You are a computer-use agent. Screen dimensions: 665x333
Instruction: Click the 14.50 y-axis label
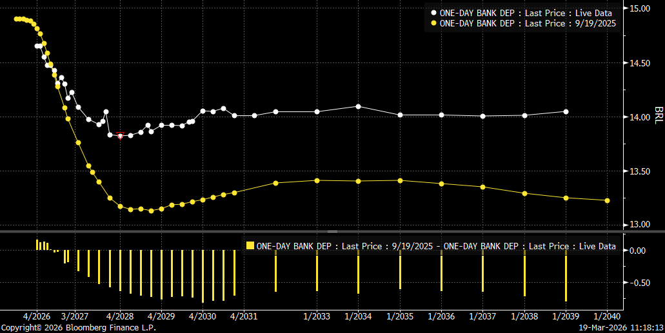click(x=640, y=63)
